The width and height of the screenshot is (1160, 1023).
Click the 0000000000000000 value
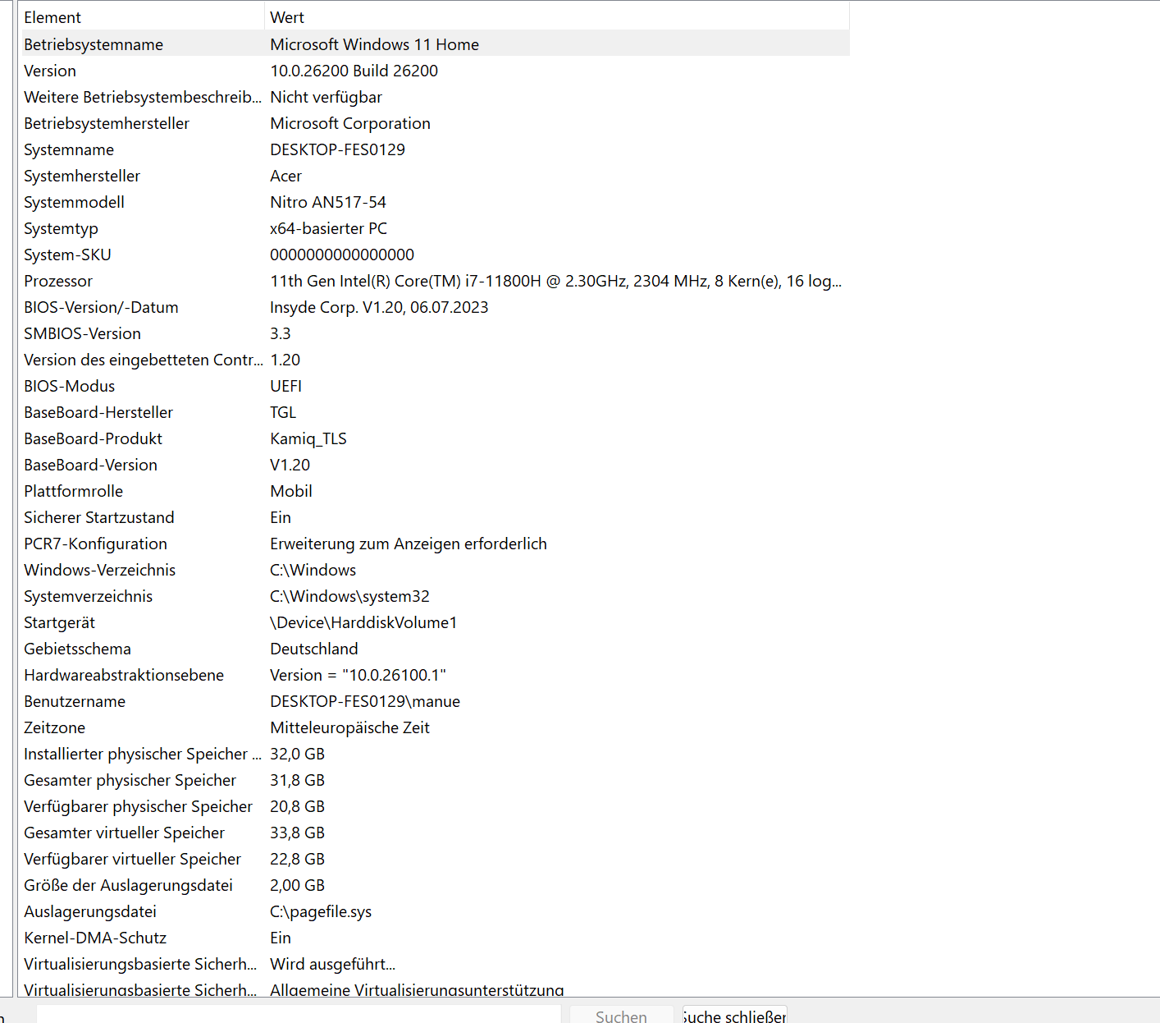click(x=342, y=255)
